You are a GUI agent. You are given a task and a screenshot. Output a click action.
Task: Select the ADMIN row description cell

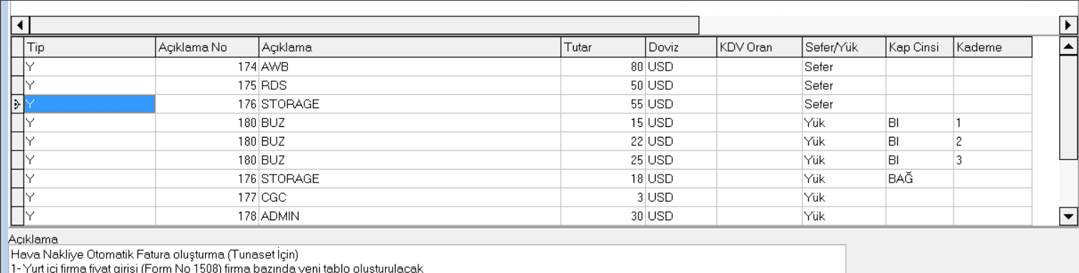click(410, 215)
